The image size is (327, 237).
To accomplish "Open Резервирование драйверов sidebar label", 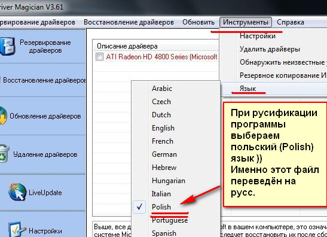I will tap(45, 46).
